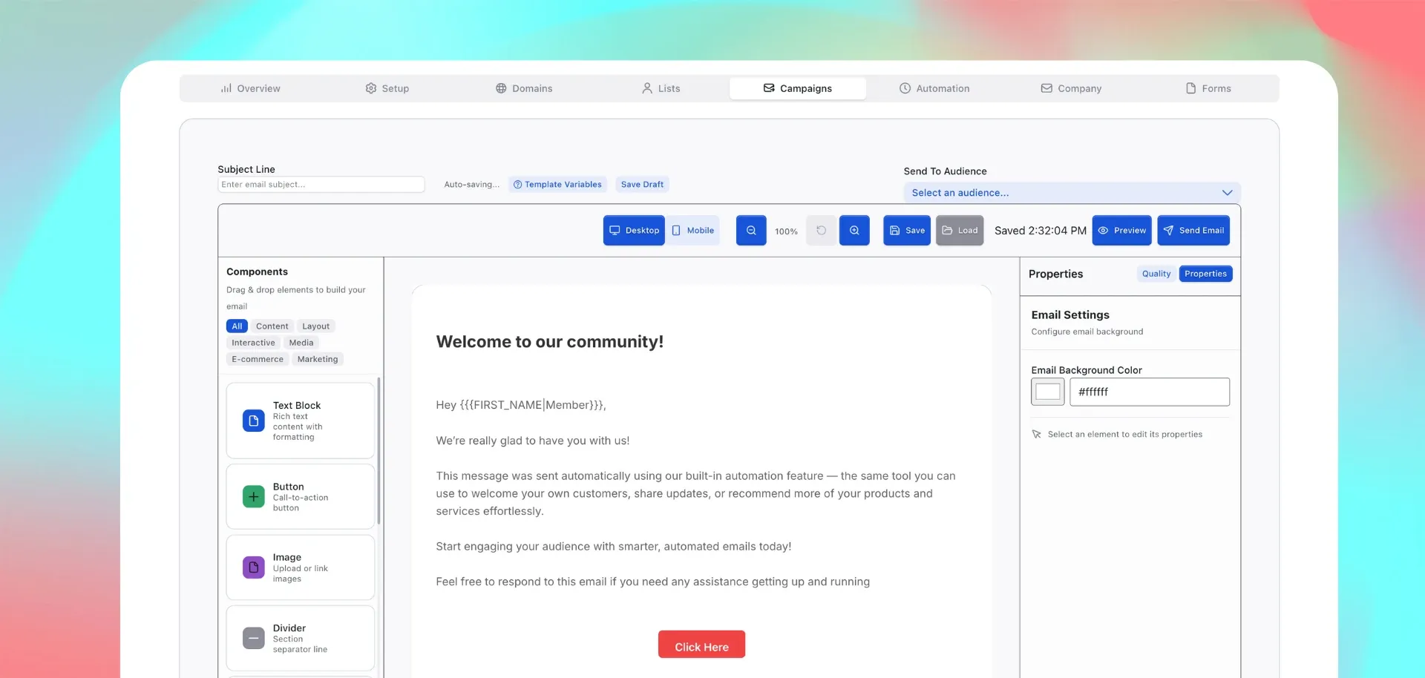
Task: Click the red Click Here button
Action: pos(701,644)
